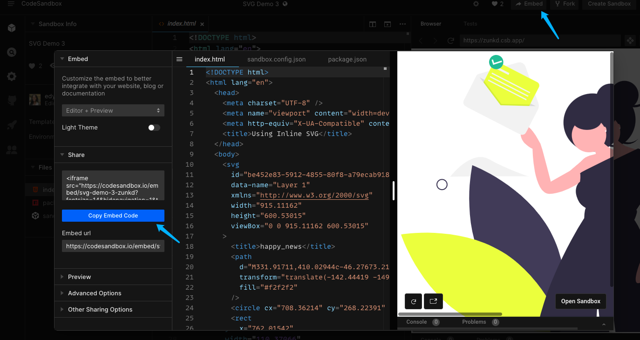640x340 pixels.
Task: Collapse the Embed section
Action: [x=113, y=59]
